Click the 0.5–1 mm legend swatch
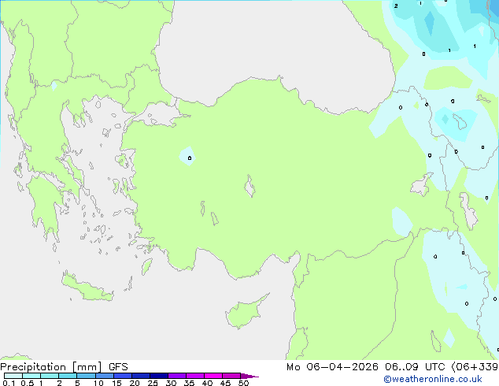This screenshot has height=386, width=499. tap(31, 376)
